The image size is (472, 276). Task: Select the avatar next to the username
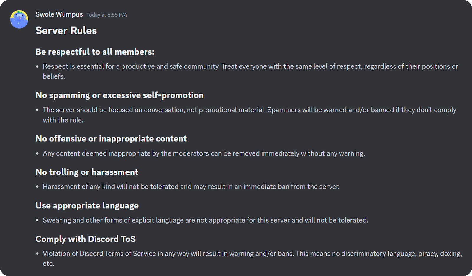[19, 19]
